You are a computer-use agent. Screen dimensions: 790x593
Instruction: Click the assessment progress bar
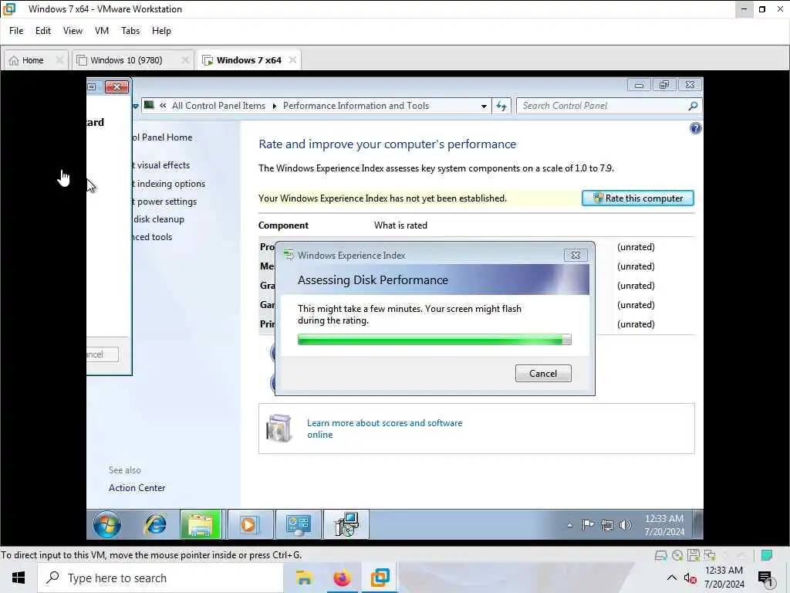(434, 340)
